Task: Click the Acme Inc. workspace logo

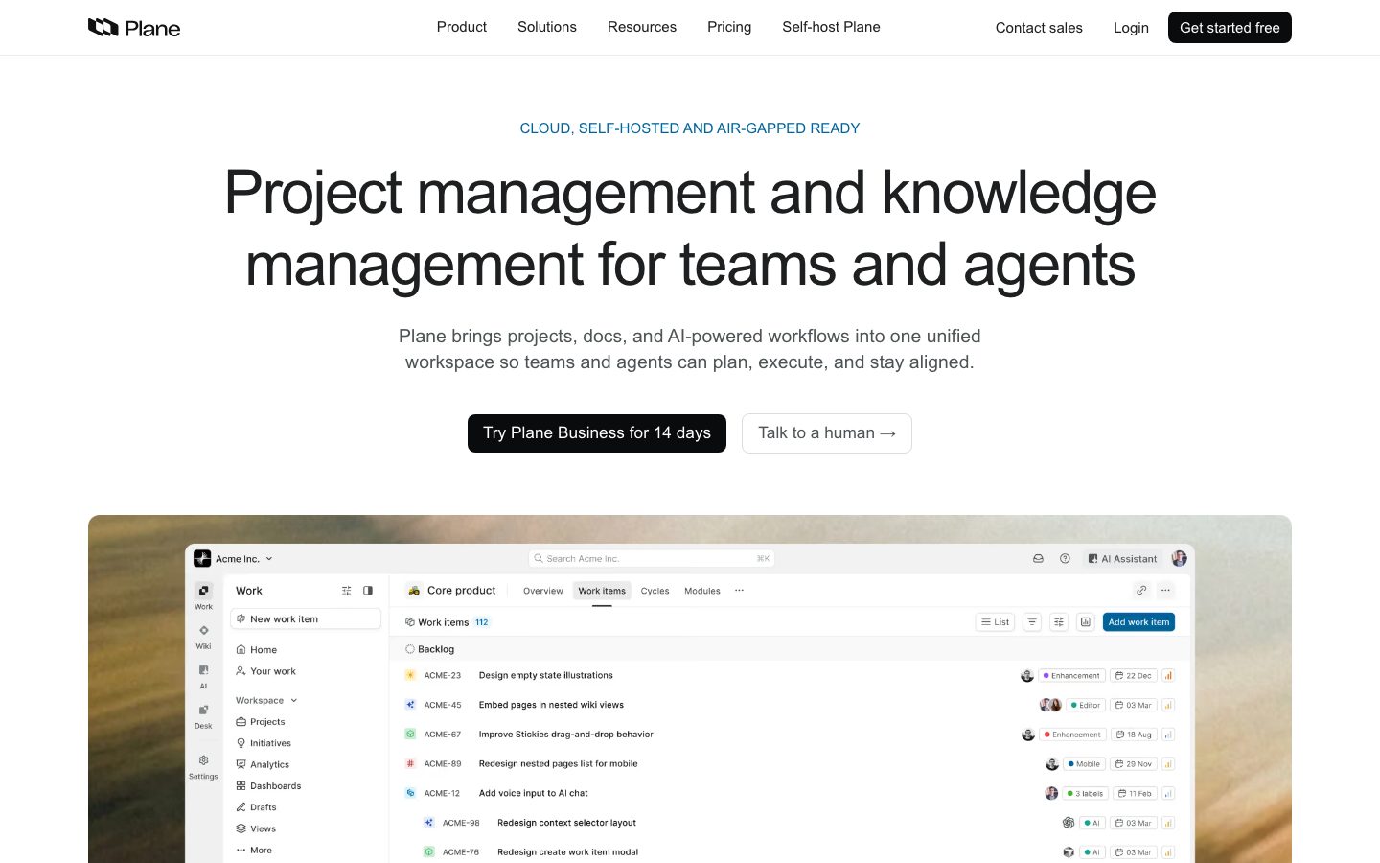Action: pos(202,558)
